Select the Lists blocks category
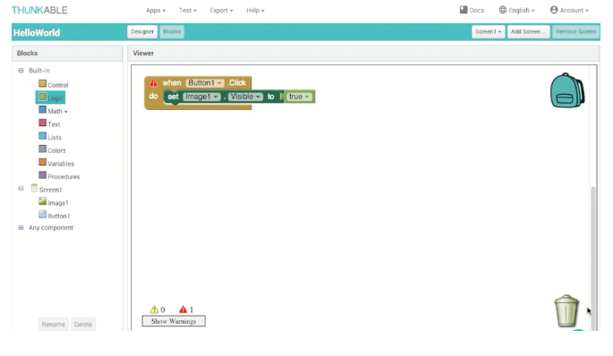The height and width of the screenshot is (356, 613). [50, 137]
